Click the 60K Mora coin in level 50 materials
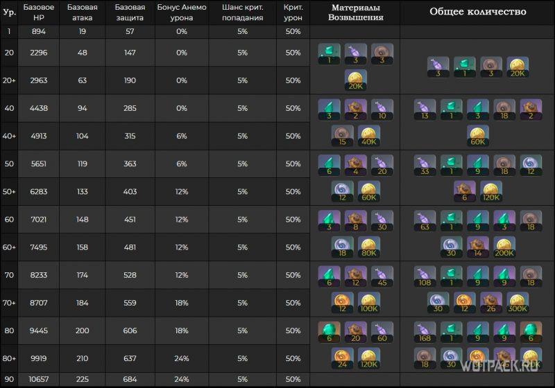Screen dimensions: 555x388 click(369, 191)
